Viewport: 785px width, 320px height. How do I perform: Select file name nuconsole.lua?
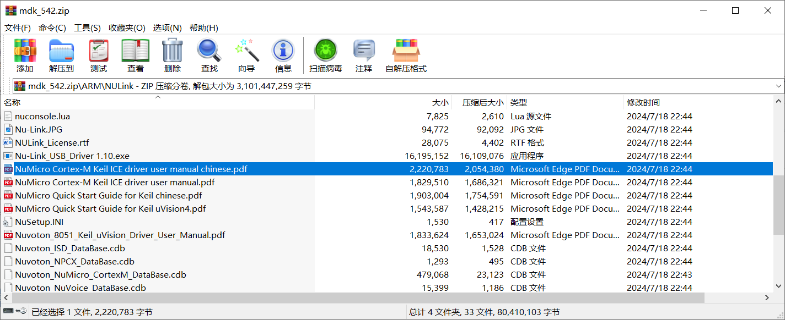tap(42, 116)
